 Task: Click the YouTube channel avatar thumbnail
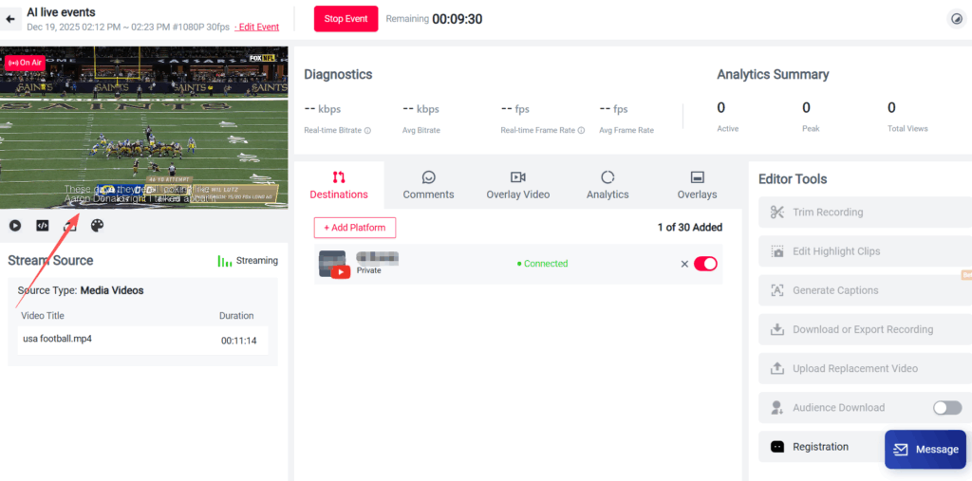(333, 264)
